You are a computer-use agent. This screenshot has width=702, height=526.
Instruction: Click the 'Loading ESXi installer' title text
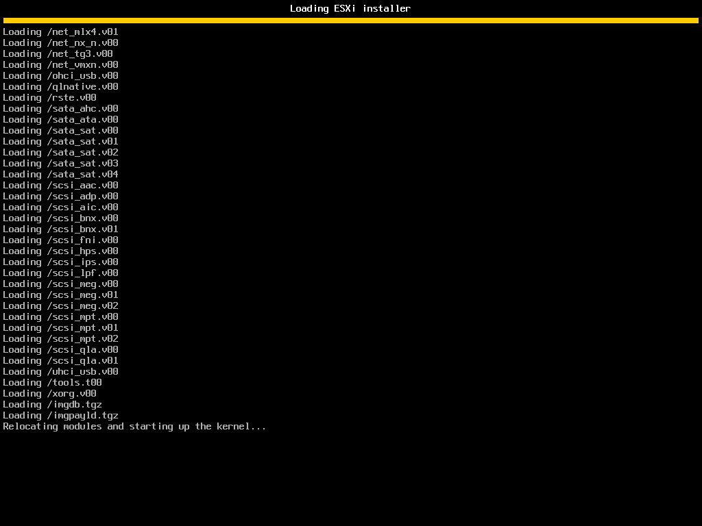[350, 8]
